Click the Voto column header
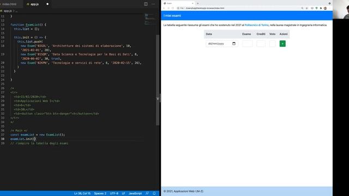The height and width of the screenshot is (196, 349). pos(272,34)
